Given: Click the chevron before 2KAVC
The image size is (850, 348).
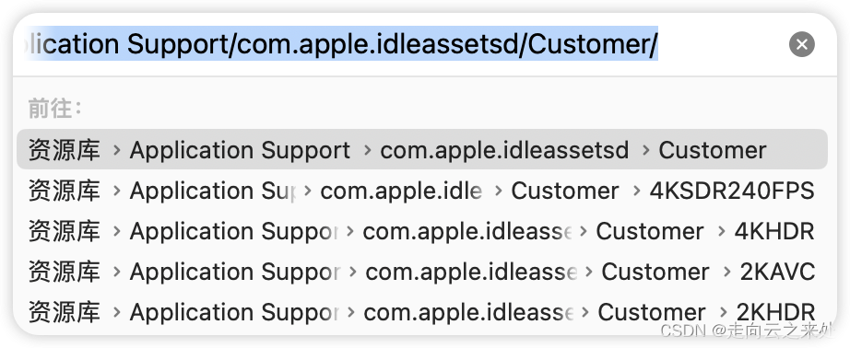Looking at the screenshot, I should click(x=727, y=272).
